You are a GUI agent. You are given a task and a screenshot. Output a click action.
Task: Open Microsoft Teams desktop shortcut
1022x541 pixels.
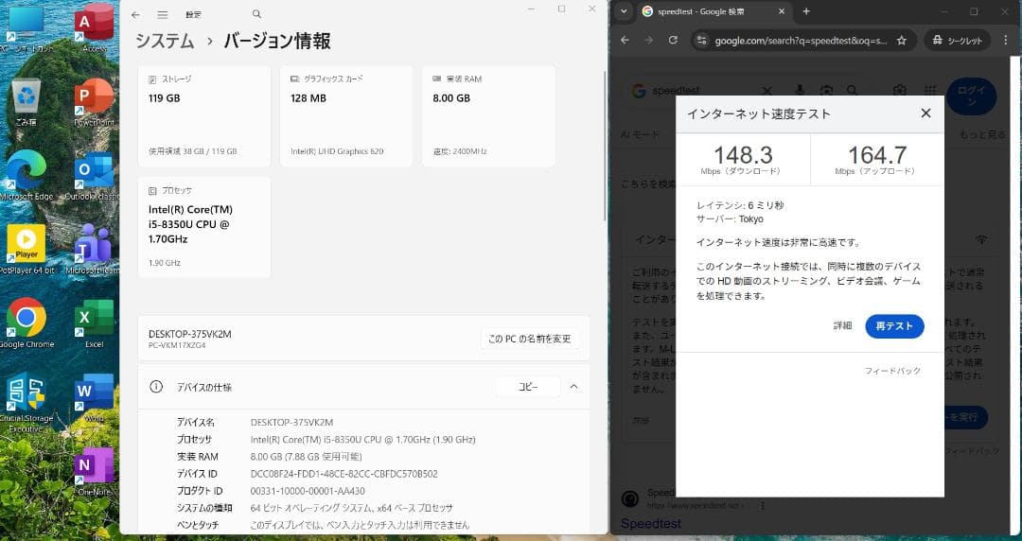(93, 249)
